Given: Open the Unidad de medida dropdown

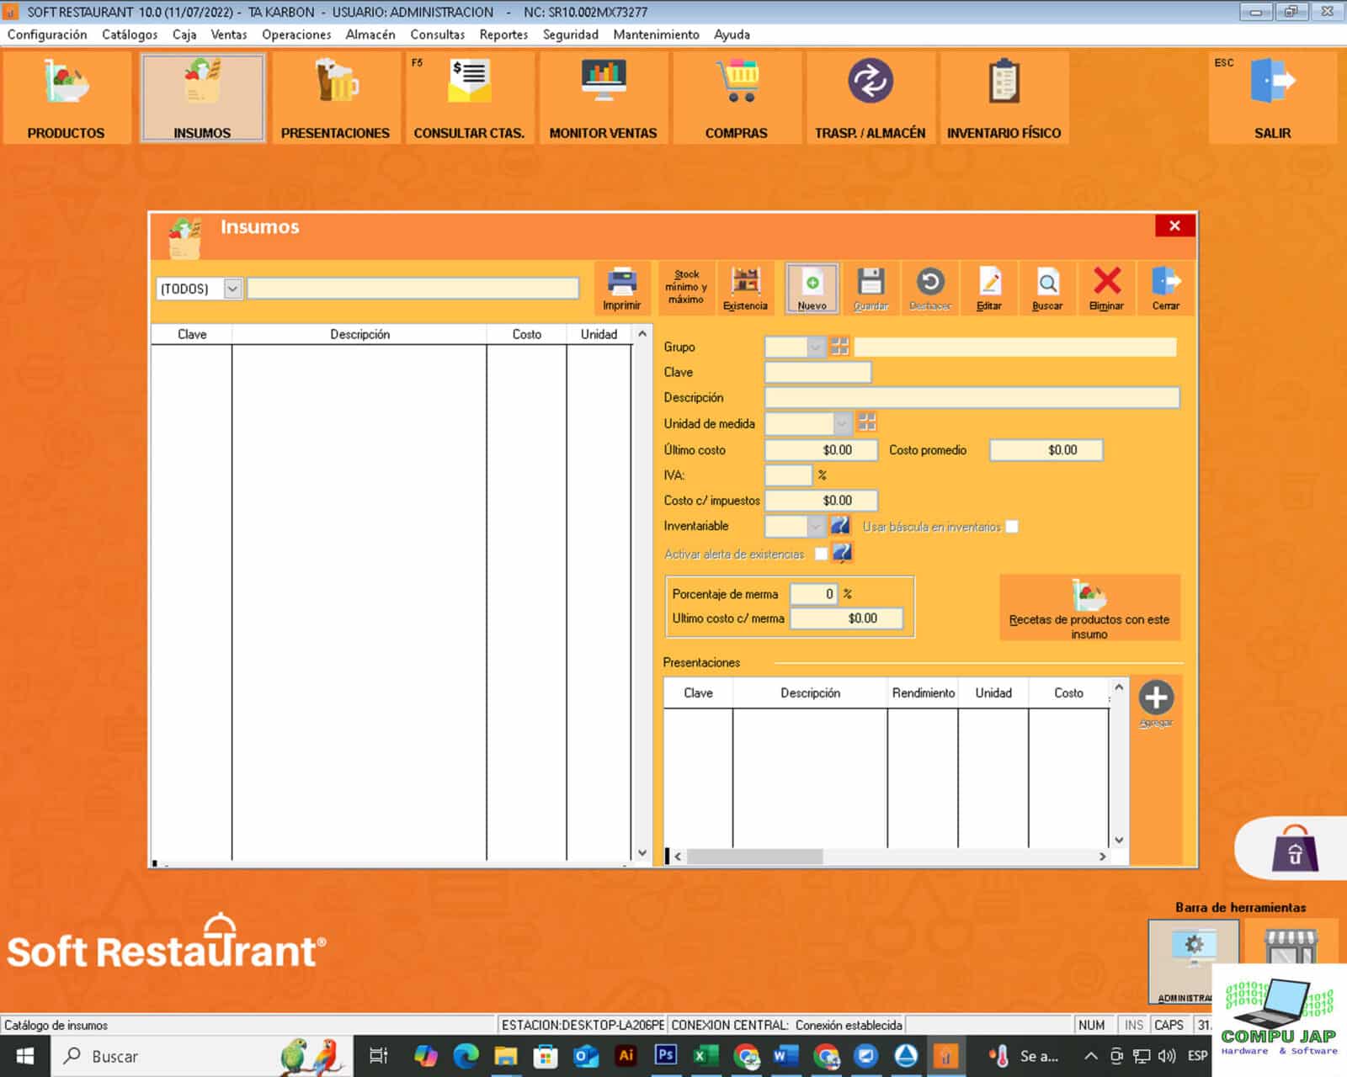Looking at the screenshot, I should pos(842,422).
